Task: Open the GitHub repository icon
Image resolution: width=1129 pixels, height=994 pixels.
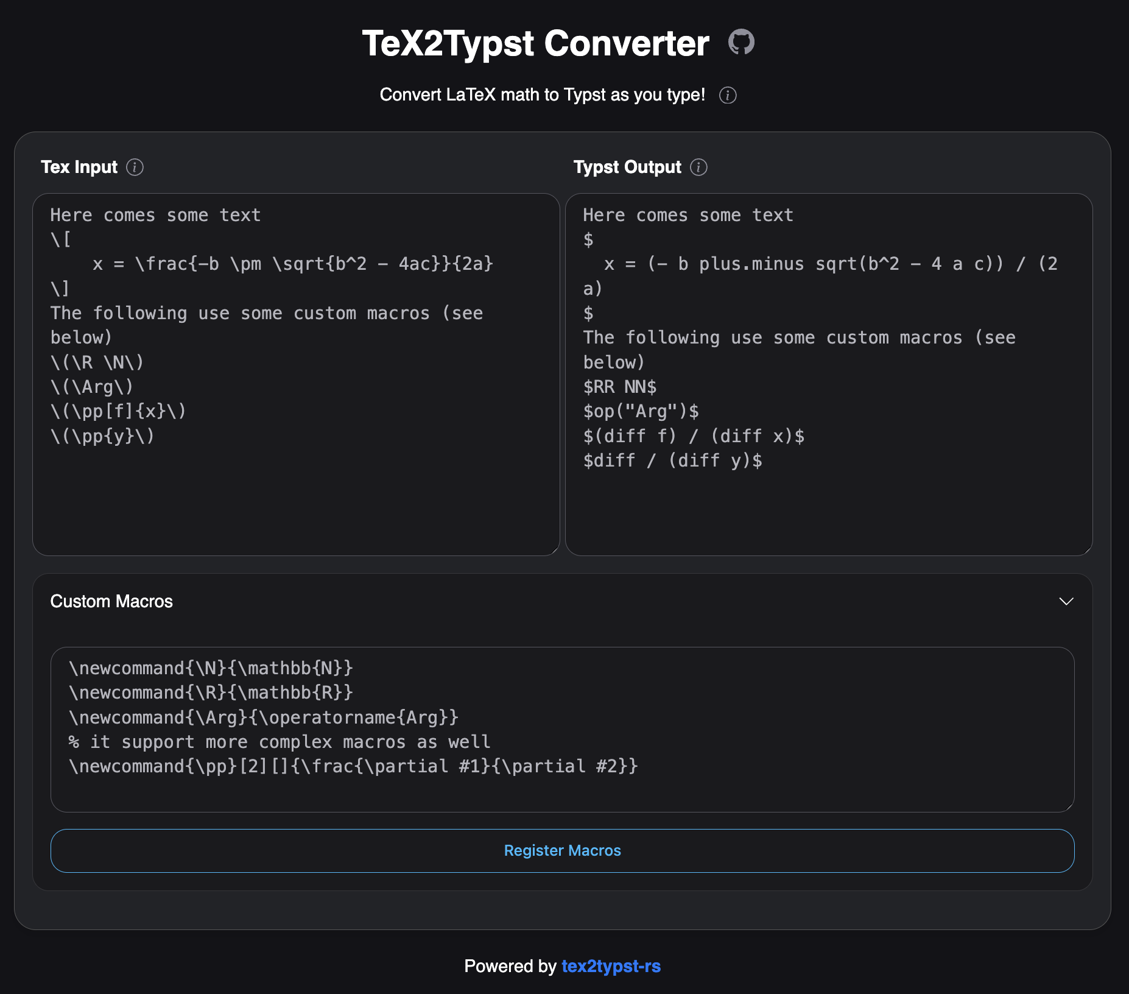Action: point(741,43)
